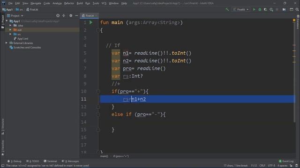Open the Edit menu
This screenshot has height=168, width=300.
[x=17, y=3]
